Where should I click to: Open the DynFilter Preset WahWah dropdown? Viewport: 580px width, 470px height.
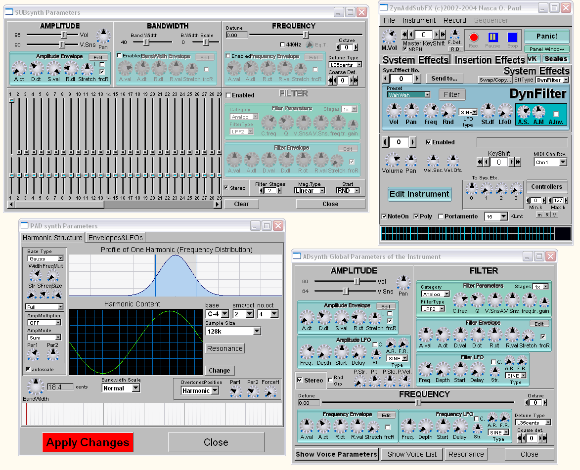409,95
